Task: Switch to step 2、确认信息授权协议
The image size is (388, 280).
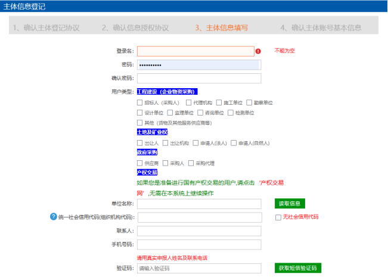Action: tap(135, 27)
